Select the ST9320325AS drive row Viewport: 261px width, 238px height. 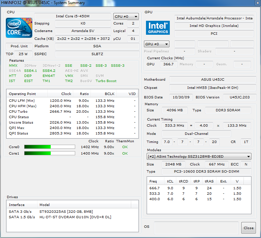pos(72,211)
